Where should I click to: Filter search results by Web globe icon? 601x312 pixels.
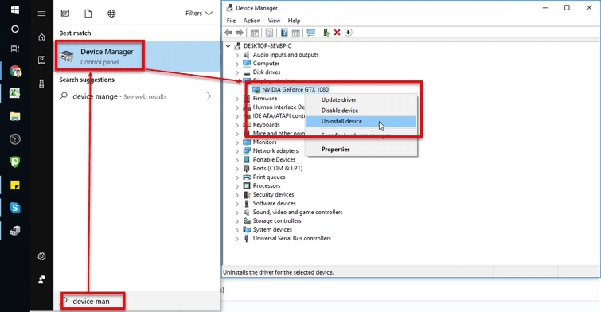click(111, 14)
